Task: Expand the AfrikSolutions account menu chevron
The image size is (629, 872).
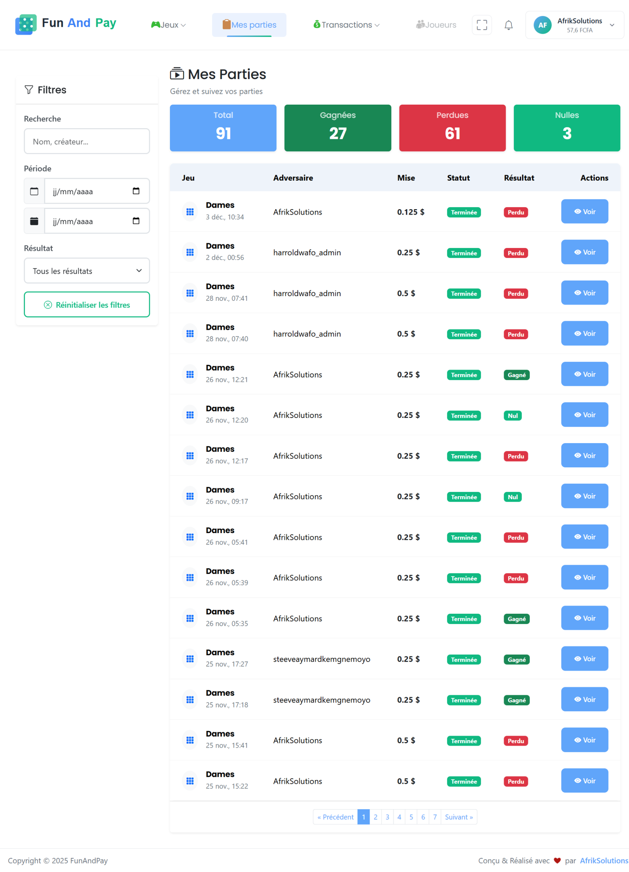Action: 612,25
